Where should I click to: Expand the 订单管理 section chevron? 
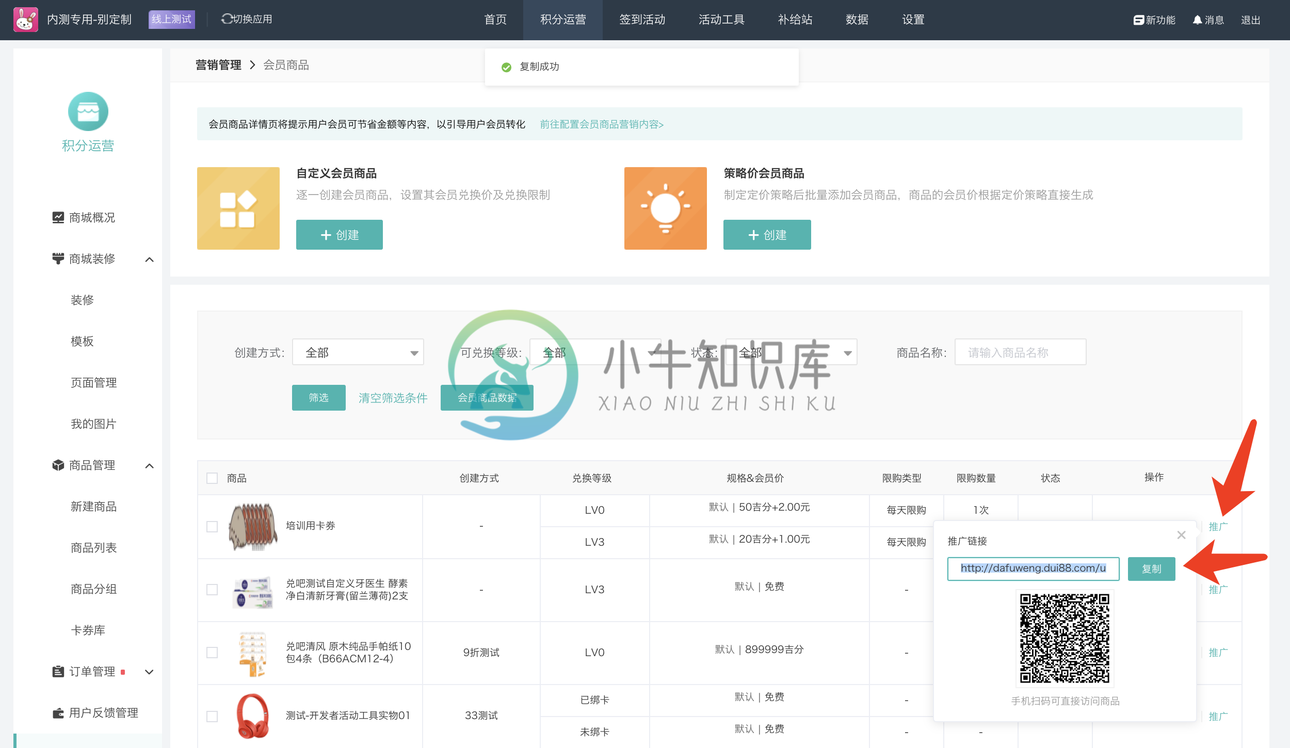pyautogui.click(x=150, y=672)
